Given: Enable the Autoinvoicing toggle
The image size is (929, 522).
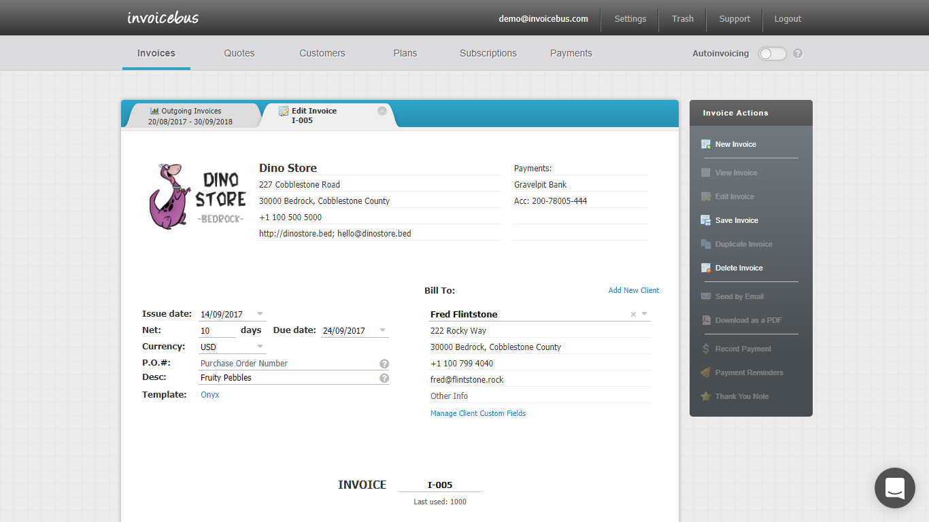Looking at the screenshot, I should pyautogui.click(x=772, y=53).
